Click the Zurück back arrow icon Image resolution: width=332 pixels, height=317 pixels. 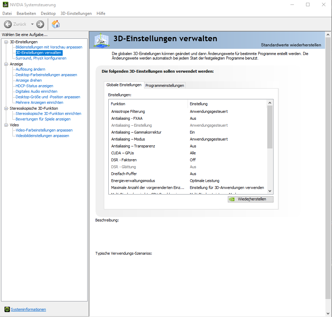[8, 24]
